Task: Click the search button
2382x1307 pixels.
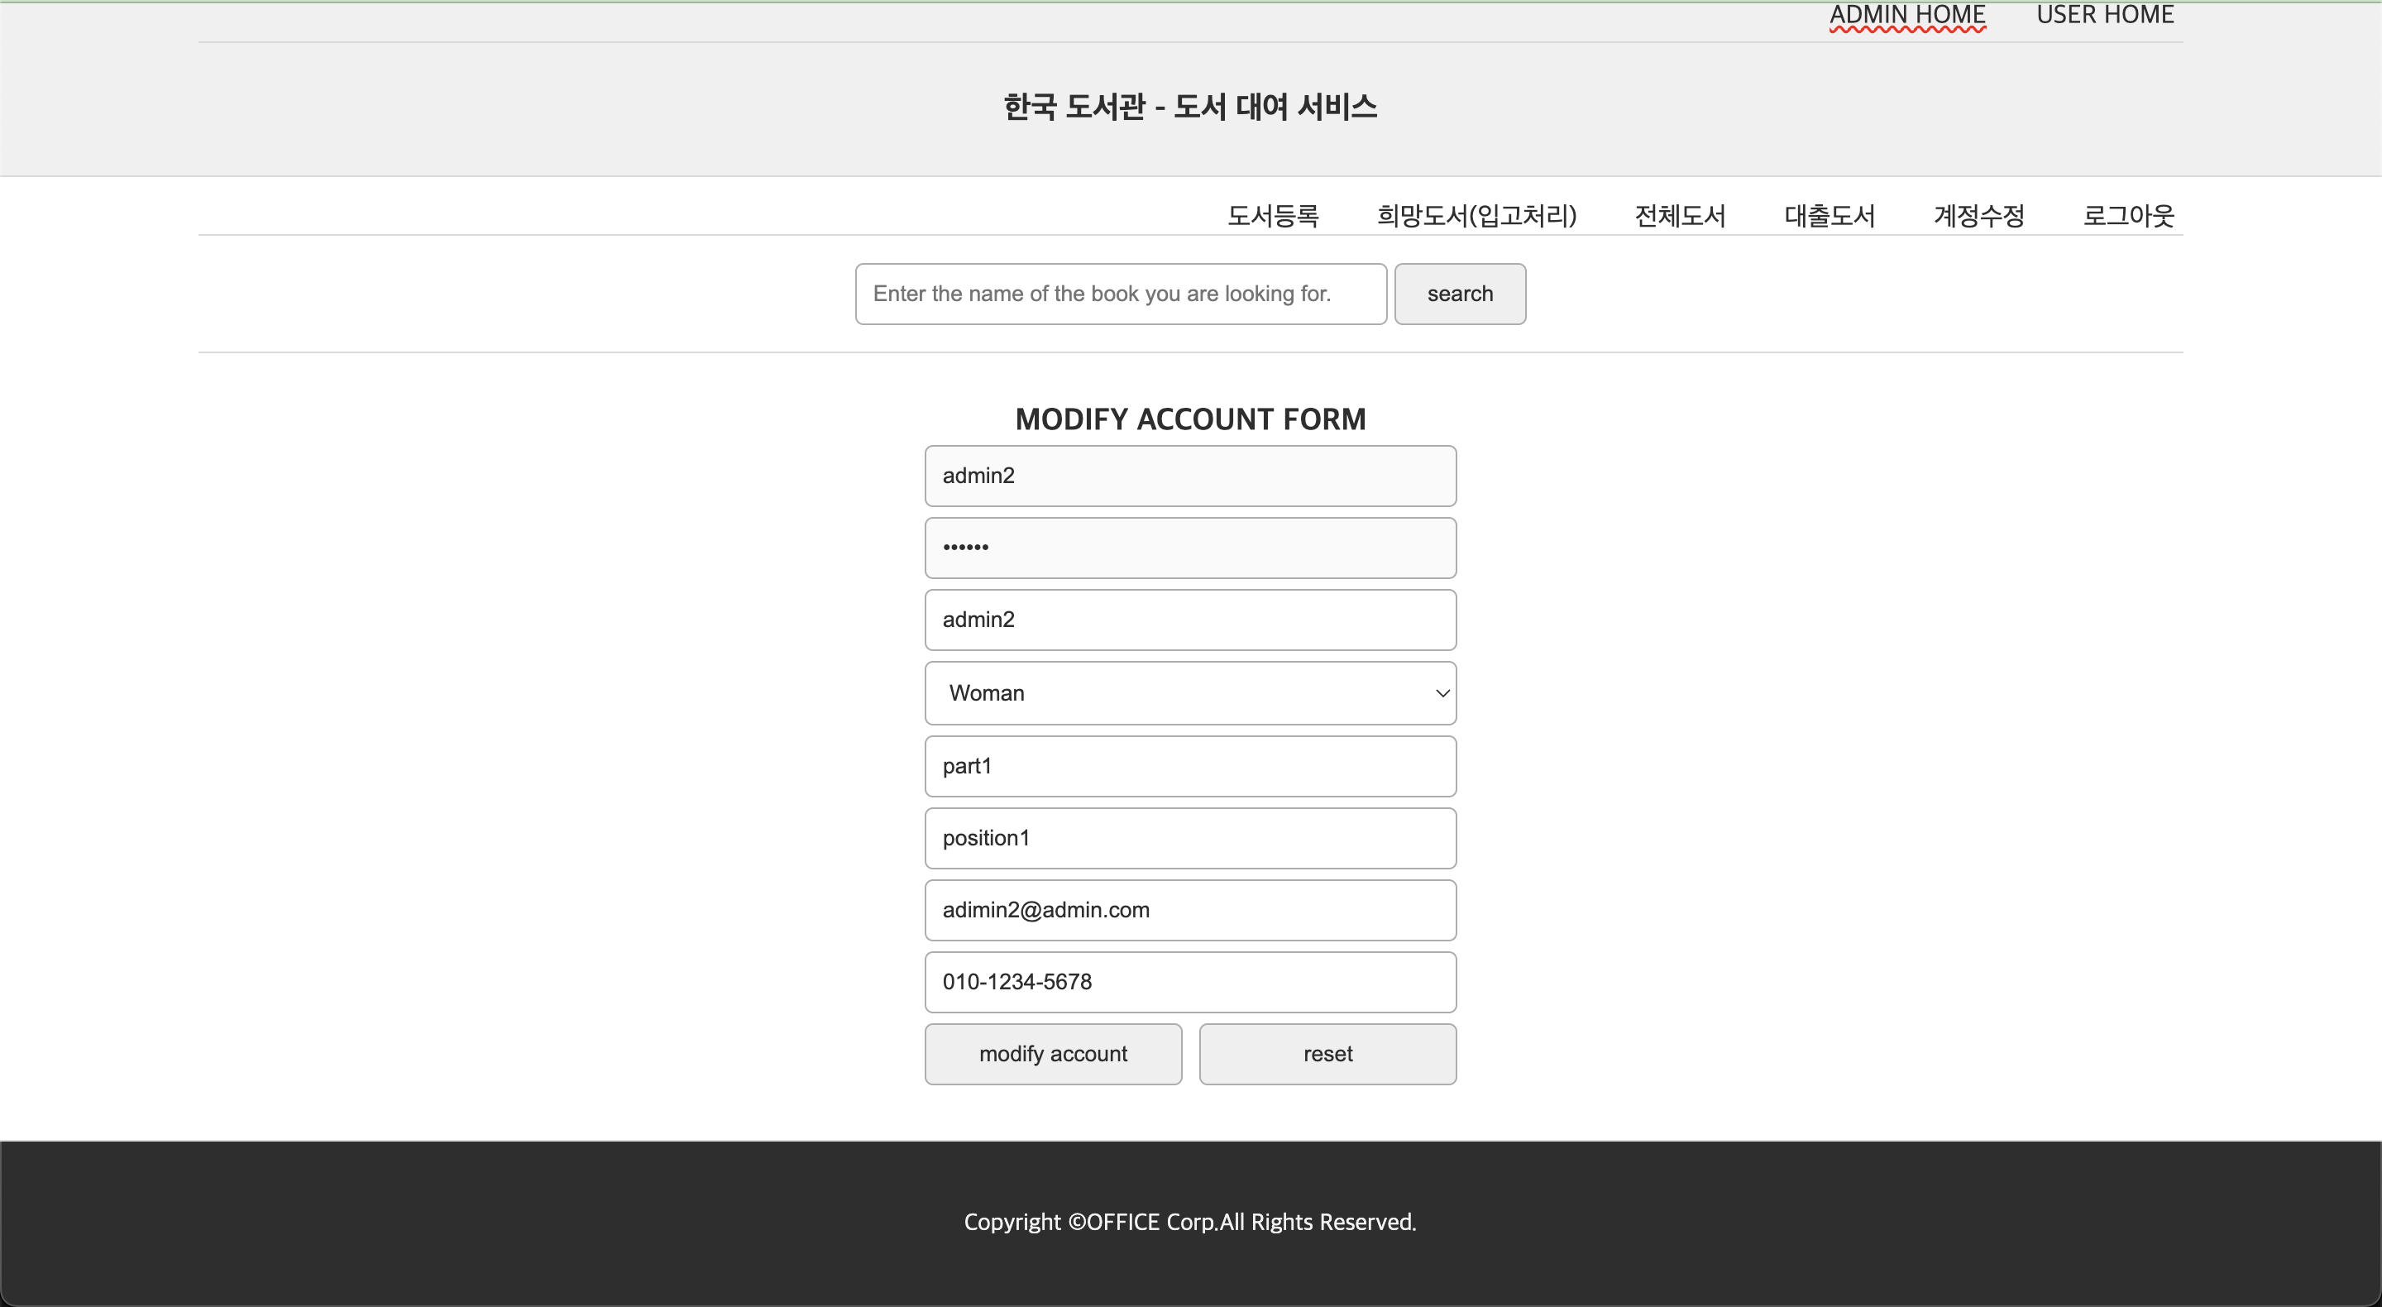Action: [1460, 294]
